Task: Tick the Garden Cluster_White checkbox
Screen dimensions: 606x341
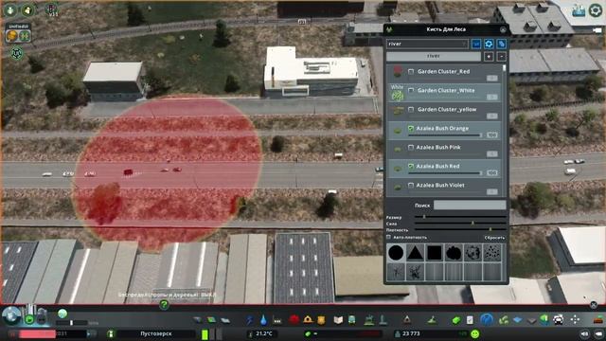Action: (x=411, y=91)
